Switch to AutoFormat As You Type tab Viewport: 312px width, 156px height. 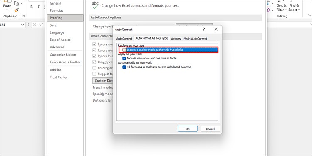[151, 38]
